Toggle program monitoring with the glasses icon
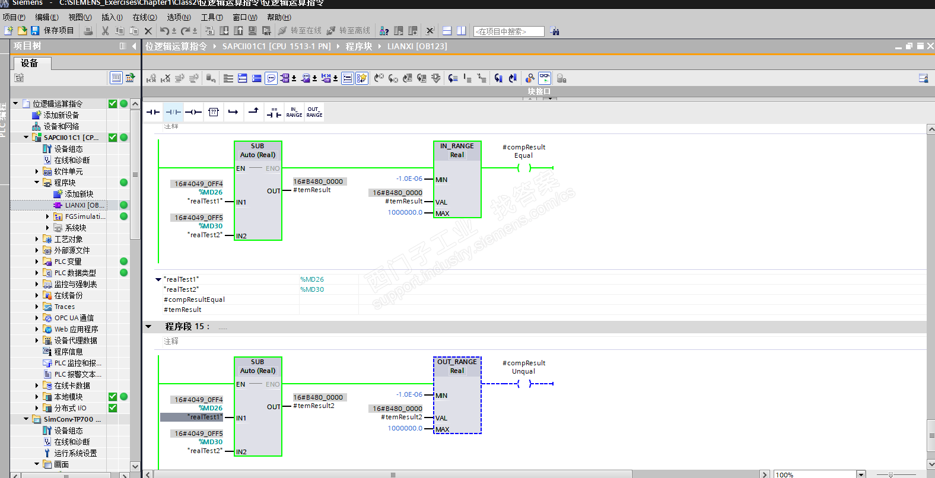 click(x=544, y=78)
